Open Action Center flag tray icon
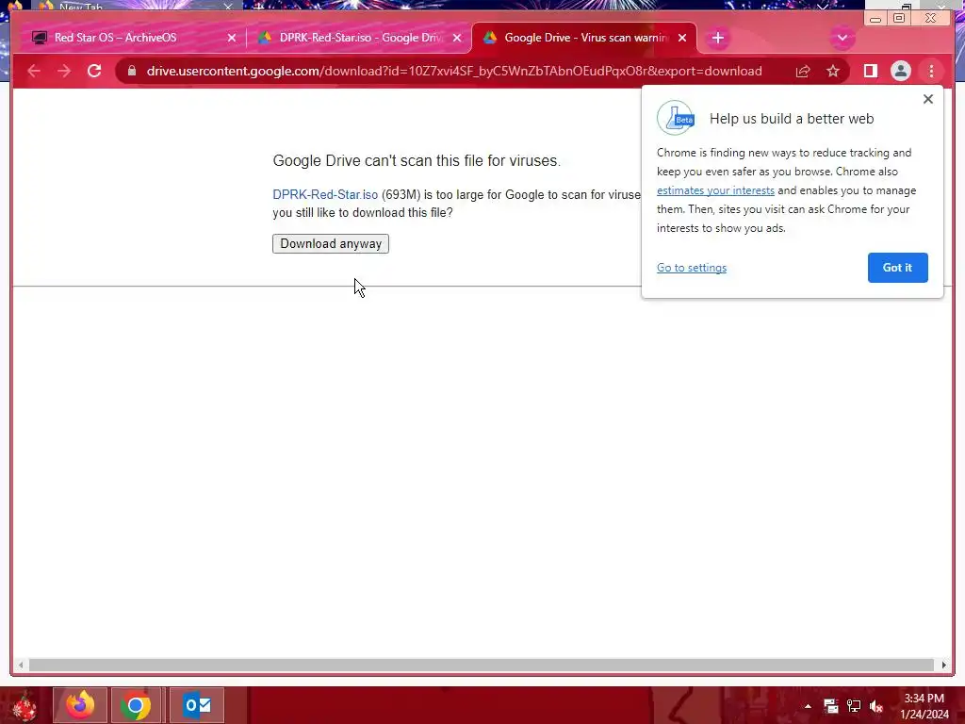Image resolution: width=965 pixels, height=724 pixels. (831, 706)
